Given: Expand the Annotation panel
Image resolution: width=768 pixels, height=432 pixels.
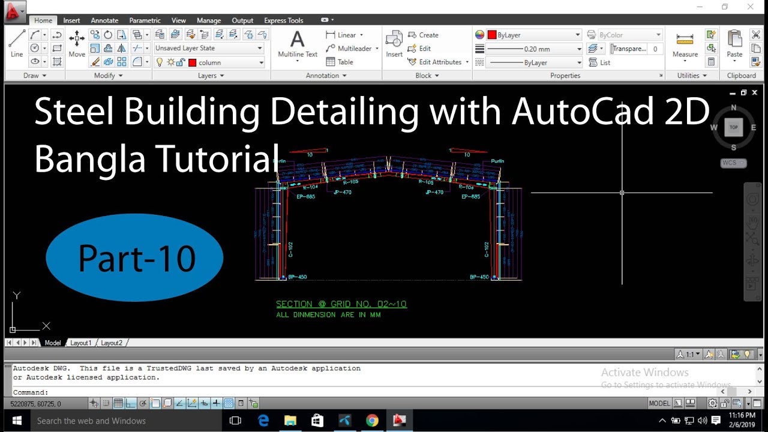Looking at the screenshot, I should pyautogui.click(x=326, y=76).
